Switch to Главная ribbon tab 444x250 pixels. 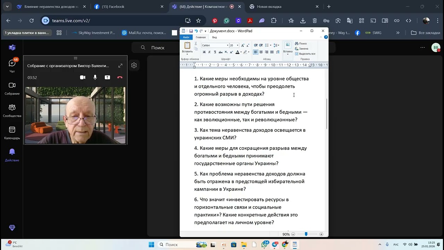coord(200,37)
